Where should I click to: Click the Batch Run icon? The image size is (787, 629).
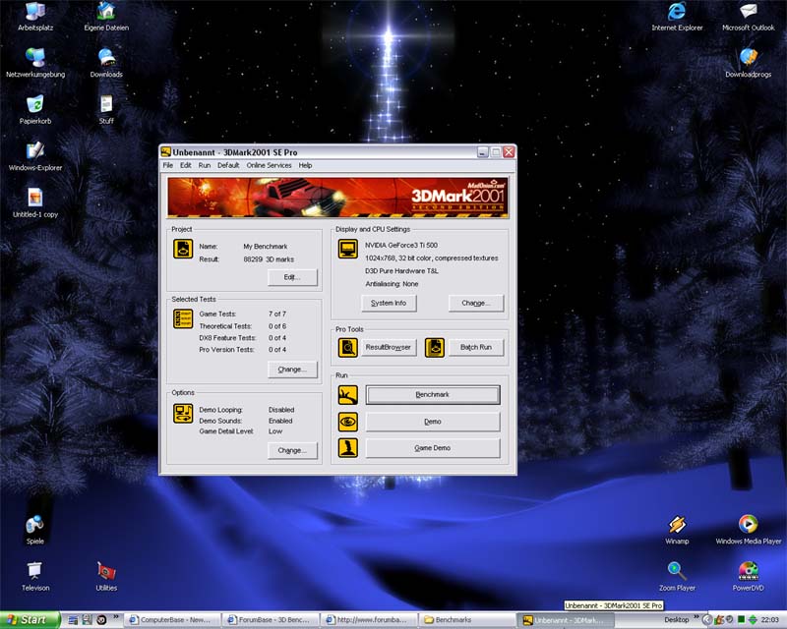(435, 348)
